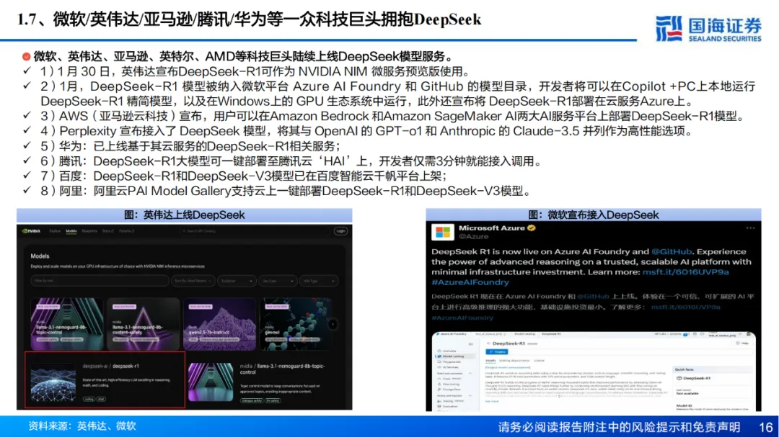This screenshot has width=779, height=437.
Task: Open the Blueprints tab in NVIDIA navigation
Action: [x=89, y=231]
